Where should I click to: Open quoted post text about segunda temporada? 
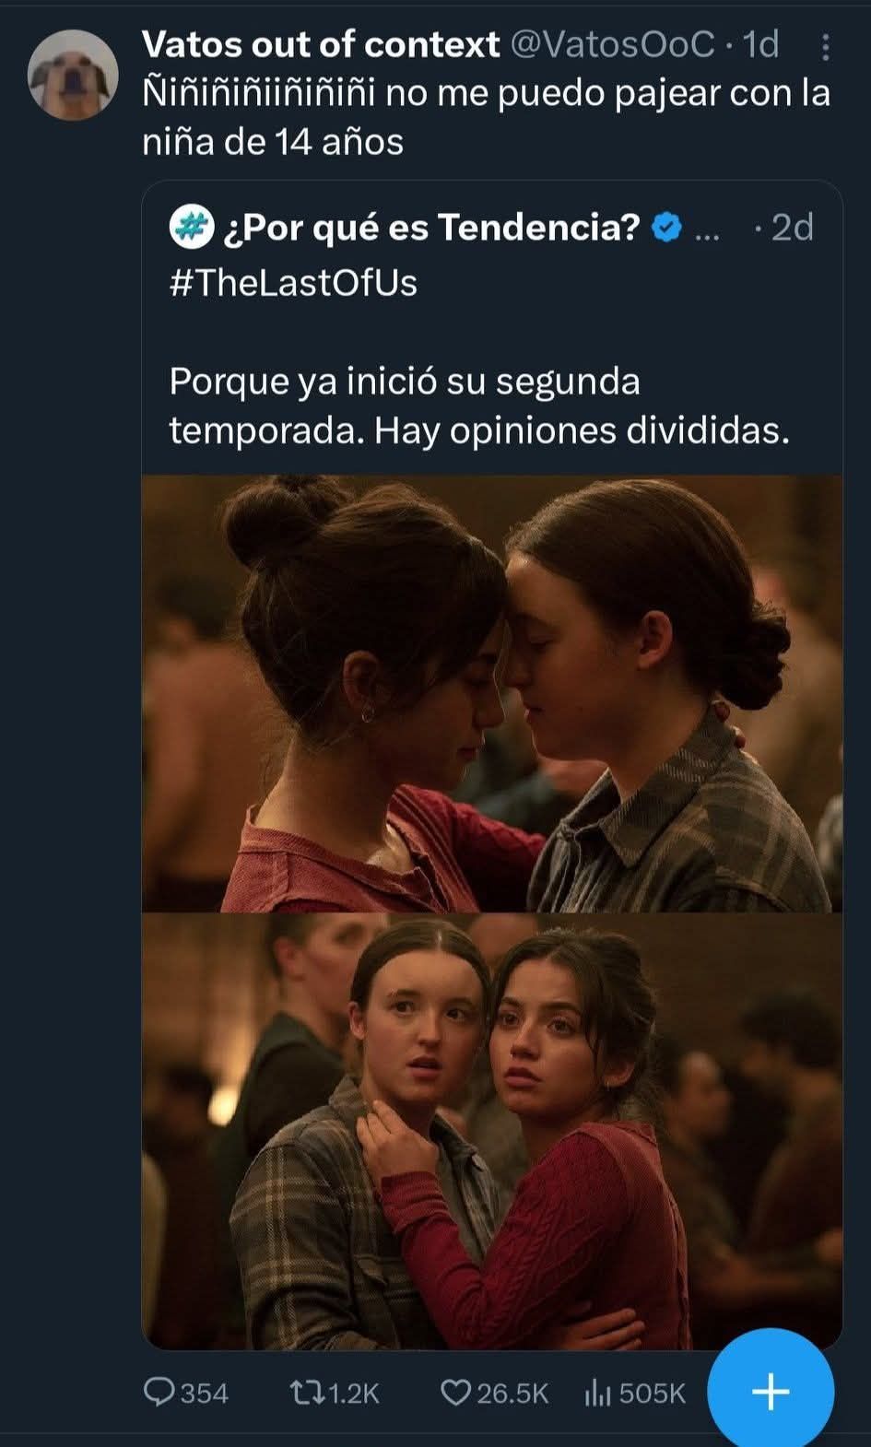(479, 406)
